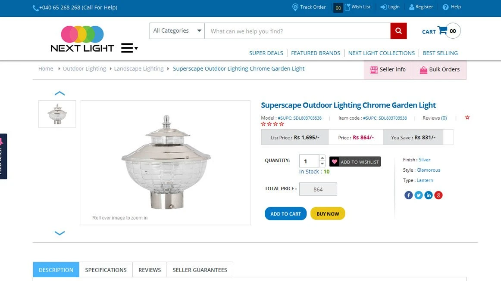Share product on Twitter
501x281 pixels.
(x=419, y=195)
